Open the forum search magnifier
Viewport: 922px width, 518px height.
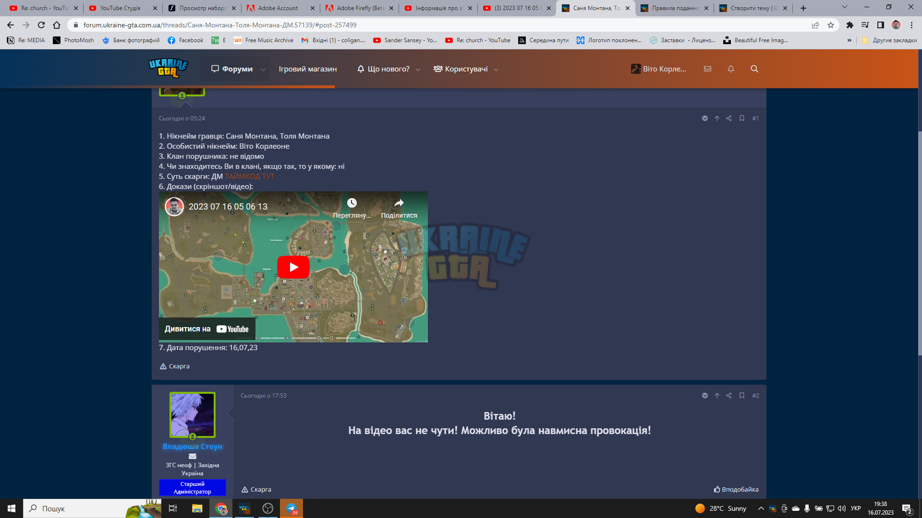coord(754,69)
